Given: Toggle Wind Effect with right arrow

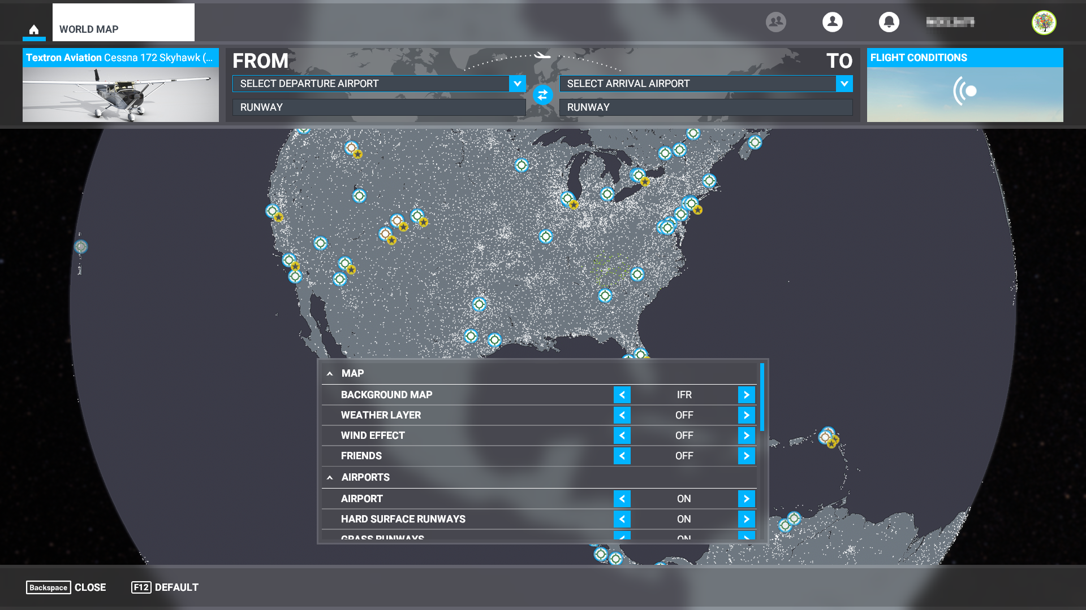Looking at the screenshot, I should (x=746, y=435).
